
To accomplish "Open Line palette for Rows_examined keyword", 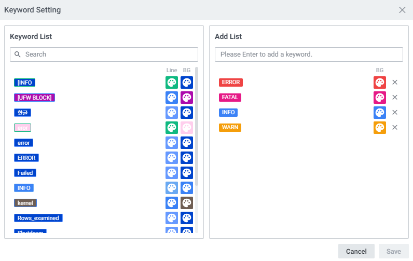I will 172,218.
